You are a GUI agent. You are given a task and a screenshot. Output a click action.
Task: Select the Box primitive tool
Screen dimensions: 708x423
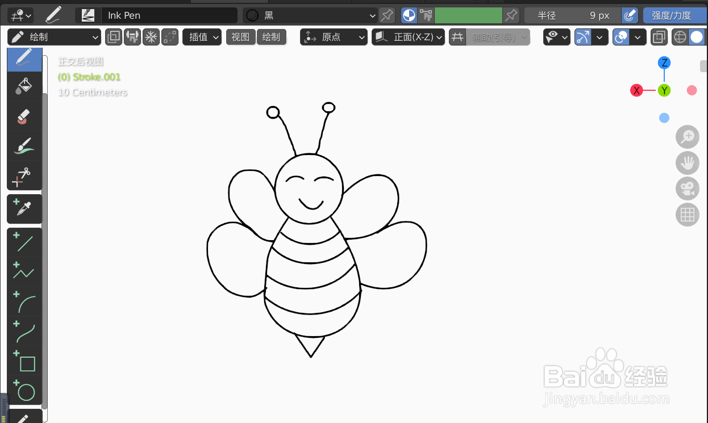click(x=24, y=361)
